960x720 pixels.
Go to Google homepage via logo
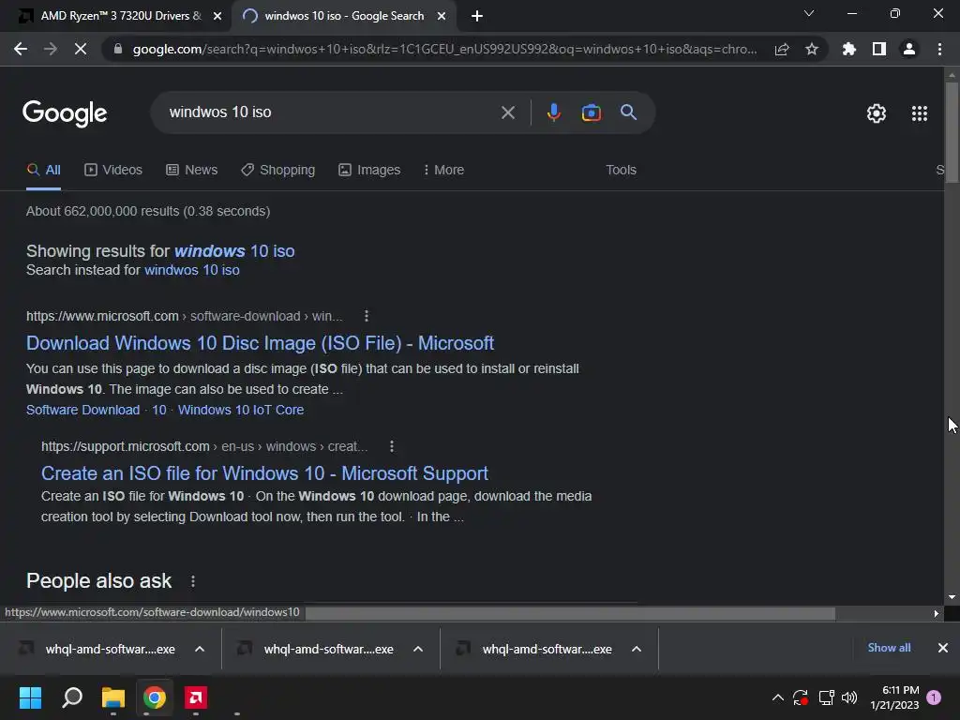coord(65,113)
